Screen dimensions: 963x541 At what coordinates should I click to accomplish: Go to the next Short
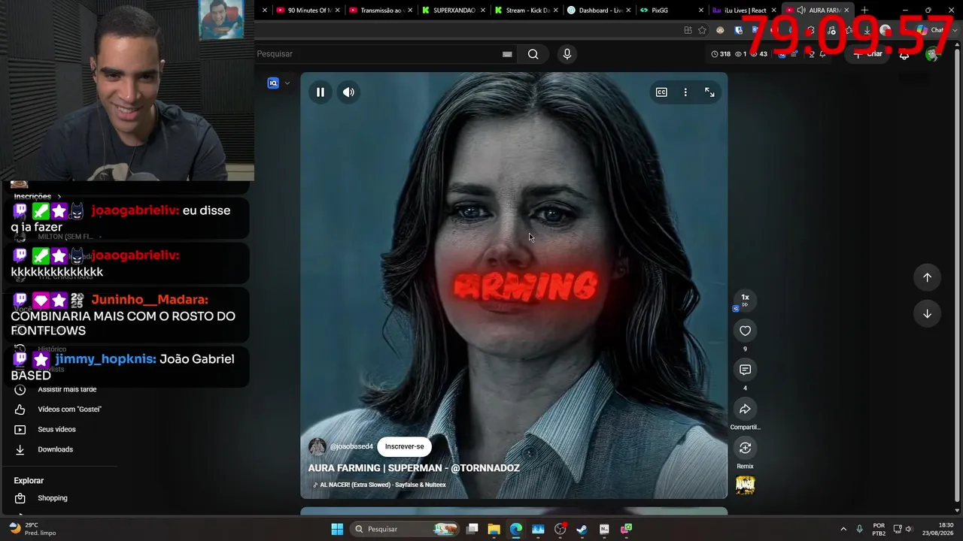(x=927, y=314)
